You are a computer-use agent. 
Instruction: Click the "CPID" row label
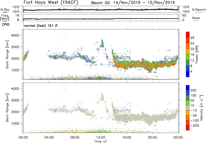[6, 25]
